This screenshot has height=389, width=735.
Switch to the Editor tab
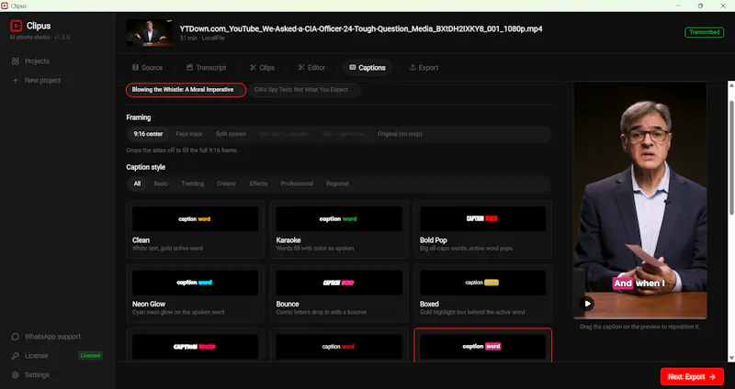[311, 67]
